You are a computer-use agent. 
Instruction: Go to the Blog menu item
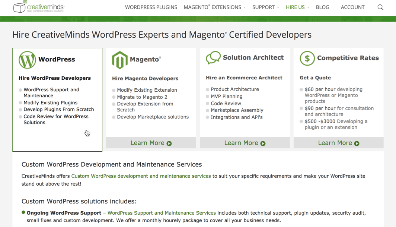tap(322, 7)
